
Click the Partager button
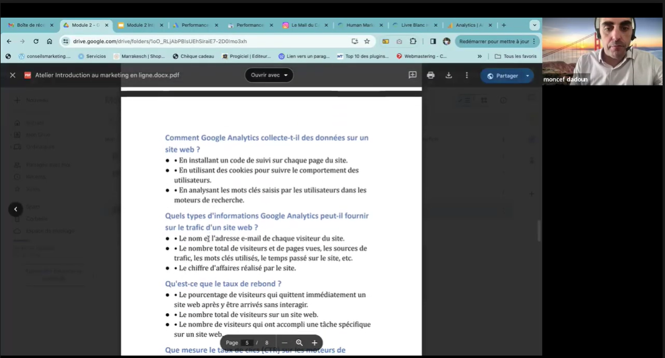pos(502,76)
